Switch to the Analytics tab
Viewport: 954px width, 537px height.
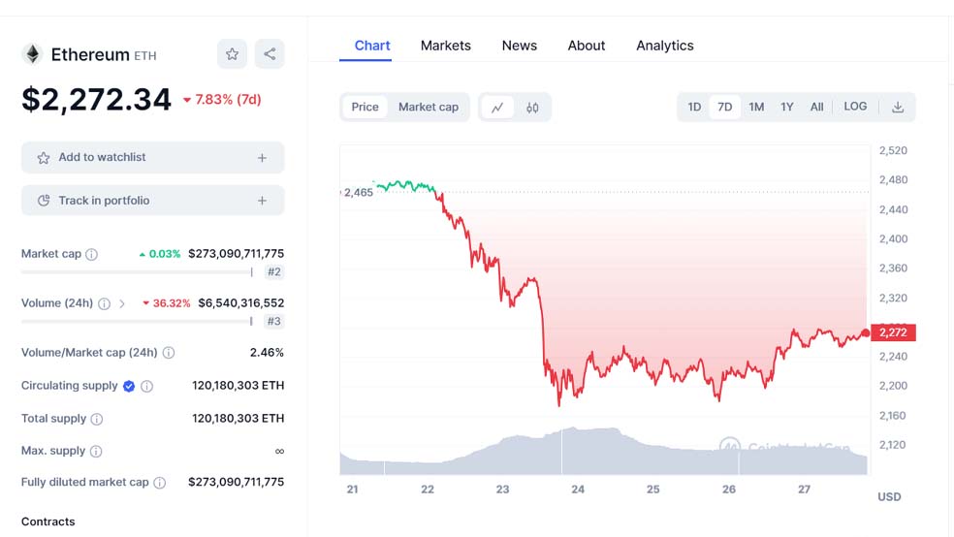click(x=665, y=46)
